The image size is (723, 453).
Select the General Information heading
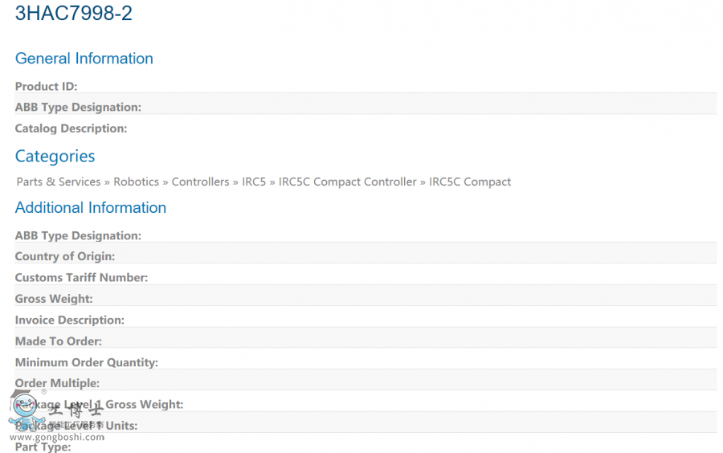click(84, 59)
